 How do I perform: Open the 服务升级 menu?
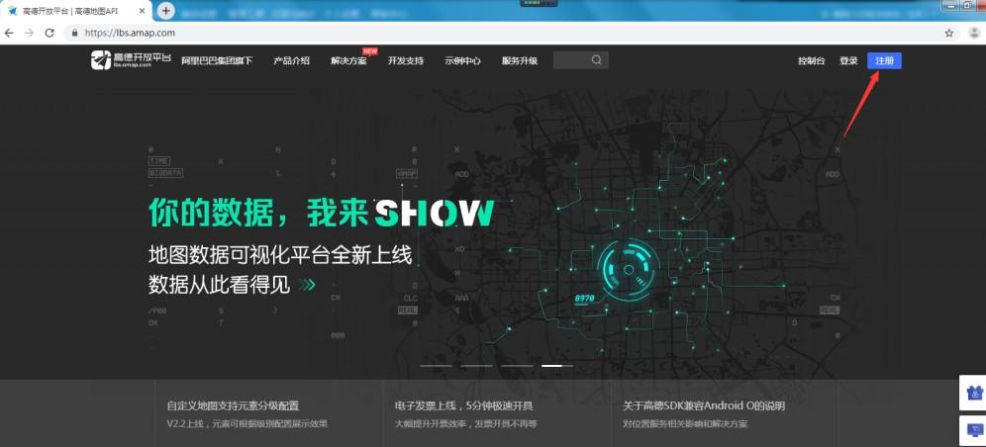(520, 61)
